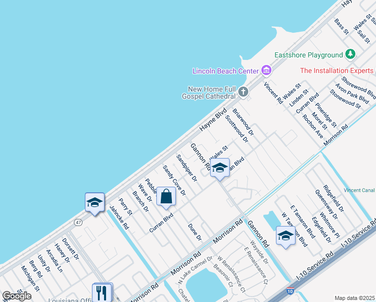Click the Avon Park Blvd label
This screenshot has width=376, height=302.
[x=352, y=94]
